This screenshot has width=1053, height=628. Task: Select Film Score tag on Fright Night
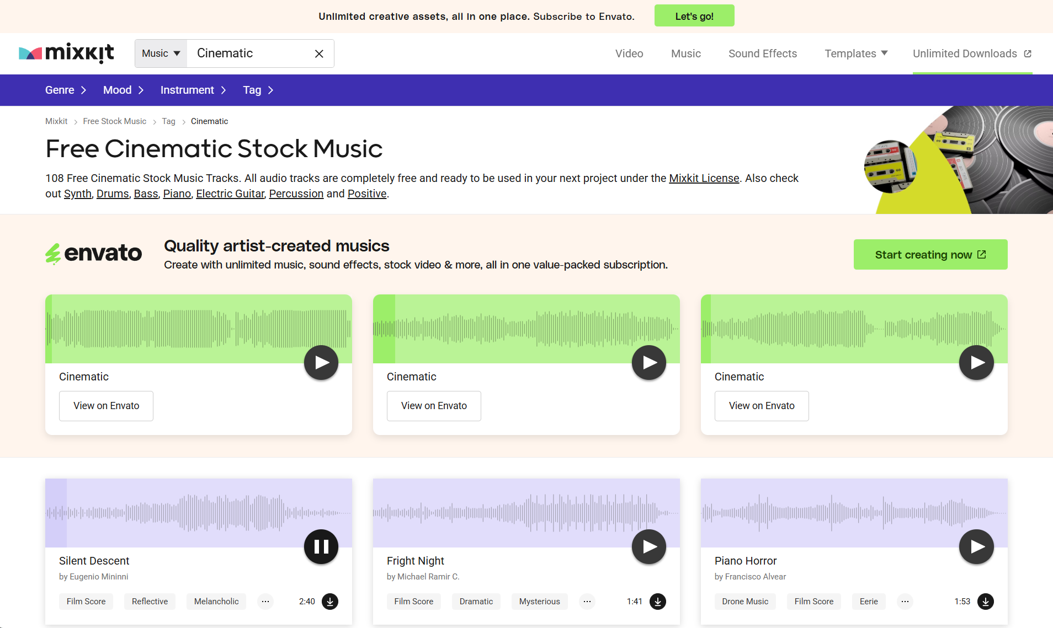[414, 602]
